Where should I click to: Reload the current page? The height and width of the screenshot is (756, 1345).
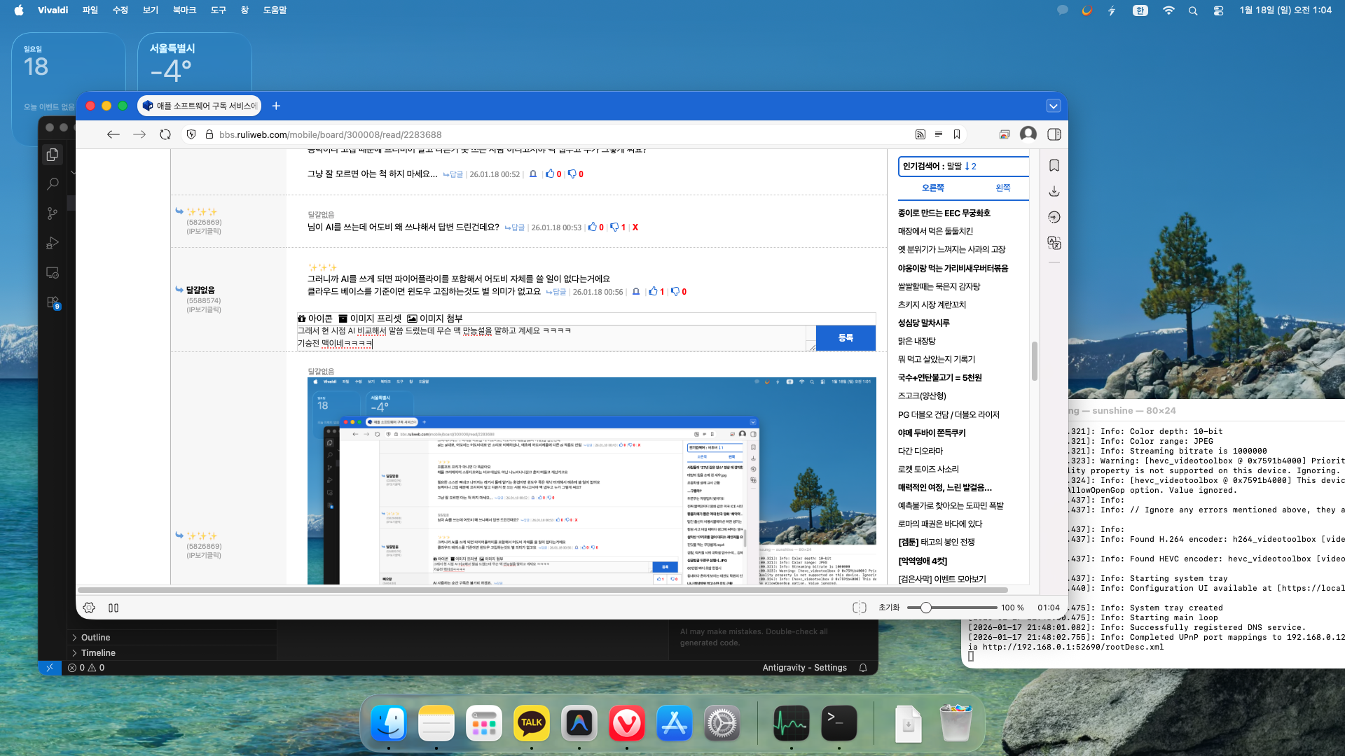[x=165, y=134]
